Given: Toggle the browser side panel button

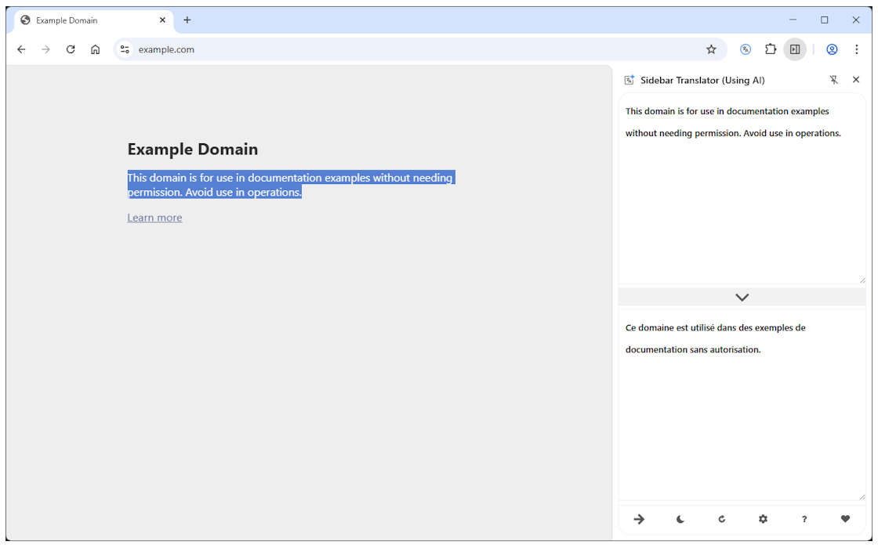Looking at the screenshot, I should pos(795,49).
